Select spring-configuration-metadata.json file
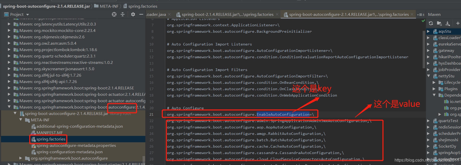This screenshot has height=165, width=461. click(x=69, y=152)
